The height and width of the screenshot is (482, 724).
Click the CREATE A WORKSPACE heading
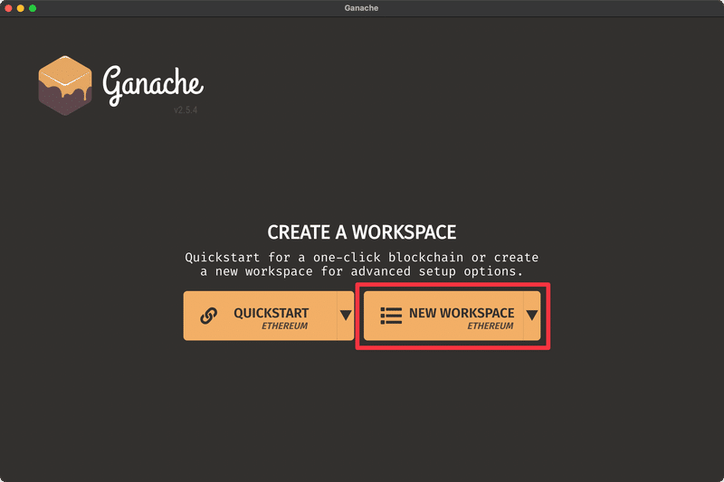click(361, 232)
